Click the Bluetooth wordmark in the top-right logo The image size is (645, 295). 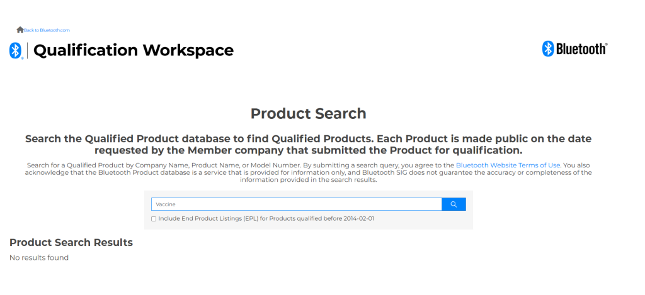click(x=581, y=49)
